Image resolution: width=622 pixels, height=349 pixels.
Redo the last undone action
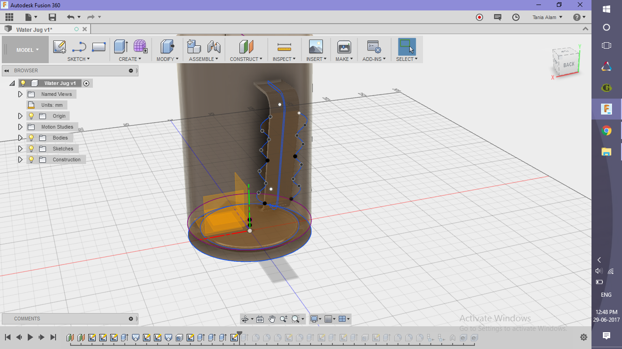tap(91, 17)
